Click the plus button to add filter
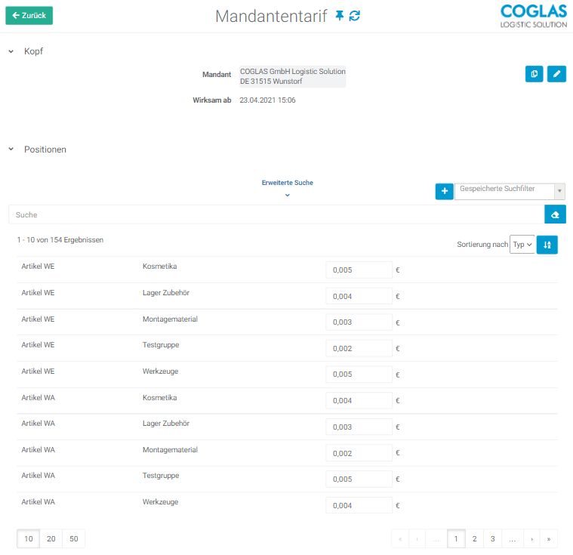The image size is (573, 555). (444, 192)
